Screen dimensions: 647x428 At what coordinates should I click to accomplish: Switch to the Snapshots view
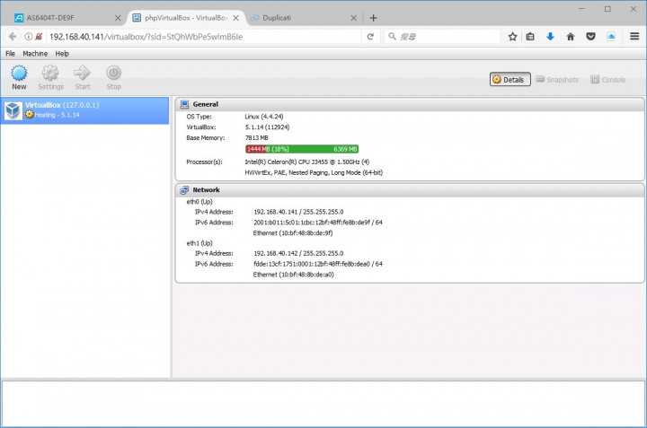[557, 80]
